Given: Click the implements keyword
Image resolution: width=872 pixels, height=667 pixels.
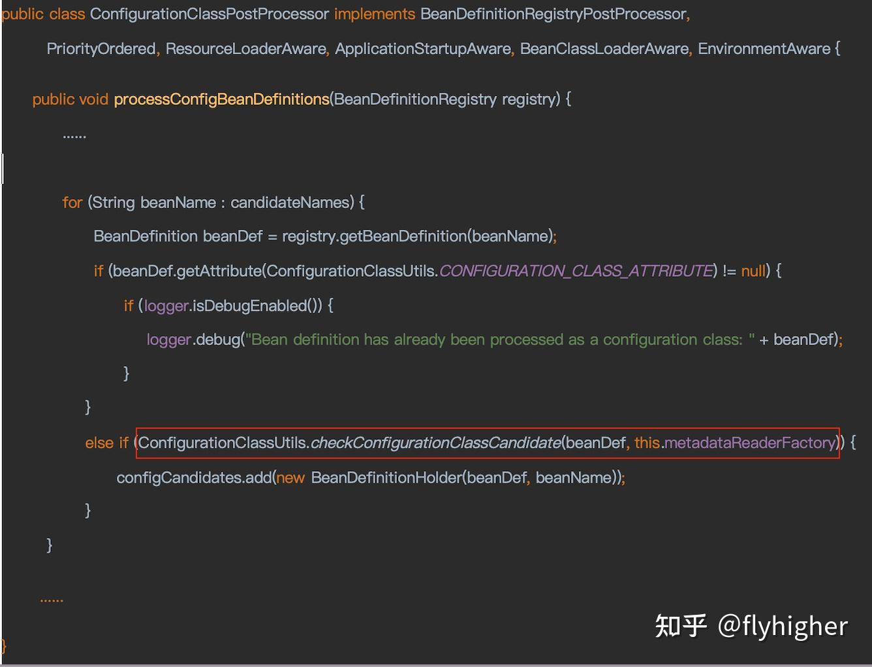Looking at the screenshot, I should pyautogui.click(x=375, y=14).
